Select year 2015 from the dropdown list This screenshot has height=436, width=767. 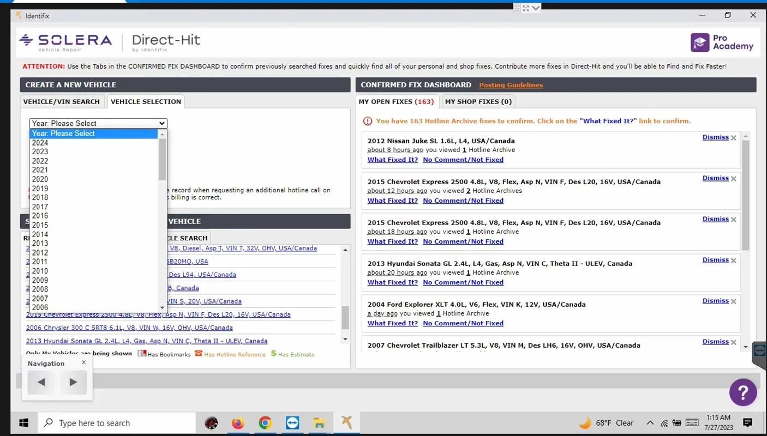point(40,225)
